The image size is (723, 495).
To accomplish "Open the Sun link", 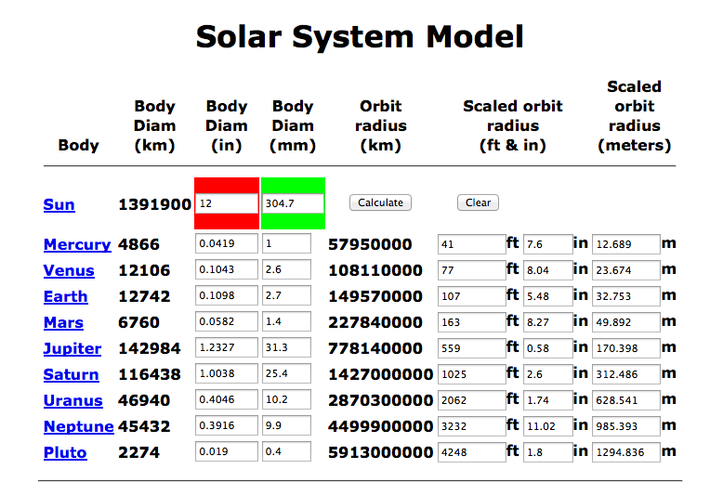I will tap(59, 204).
